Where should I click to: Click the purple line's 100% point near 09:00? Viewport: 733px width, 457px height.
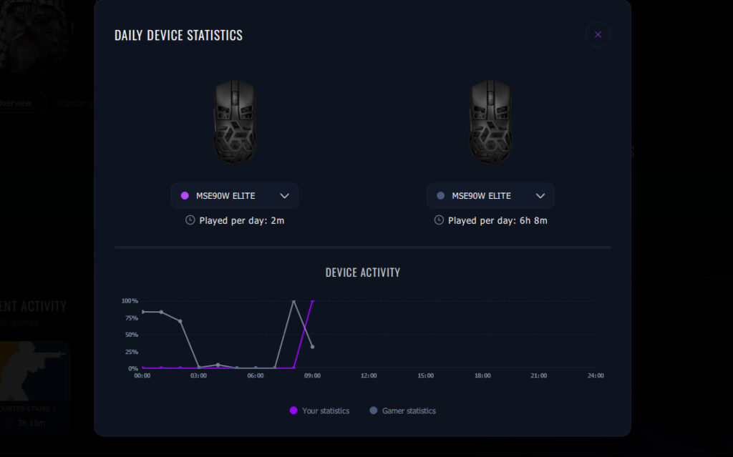[x=313, y=301]
